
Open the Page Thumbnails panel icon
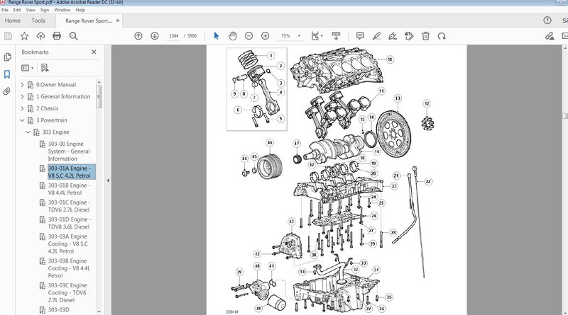(x=7, y=57)
